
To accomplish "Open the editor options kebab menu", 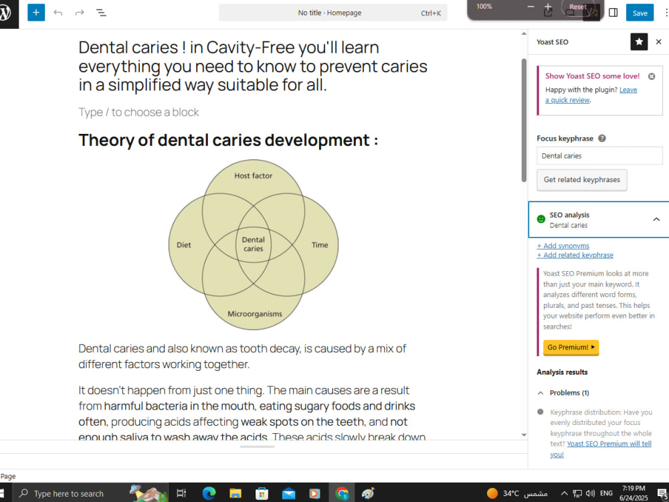I will (666, 13).
